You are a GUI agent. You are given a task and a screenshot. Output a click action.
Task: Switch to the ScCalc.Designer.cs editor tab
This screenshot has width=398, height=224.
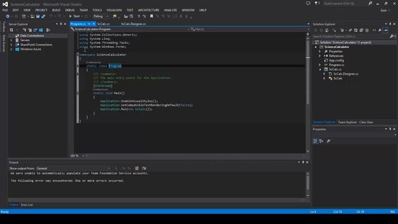(x=133, y=24)
